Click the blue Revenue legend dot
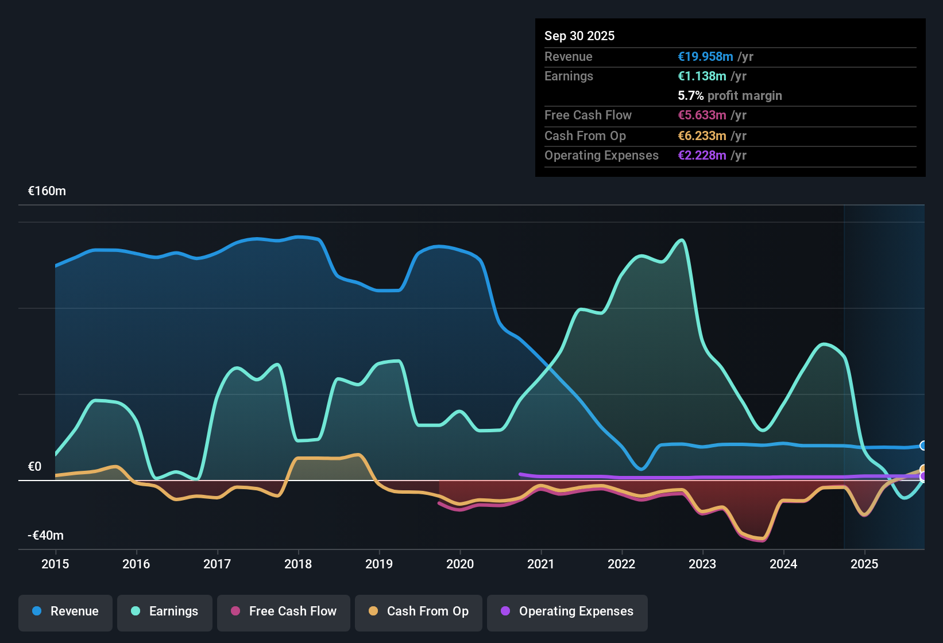This screenshot has width=943, height=643. [x=37, y=611]
